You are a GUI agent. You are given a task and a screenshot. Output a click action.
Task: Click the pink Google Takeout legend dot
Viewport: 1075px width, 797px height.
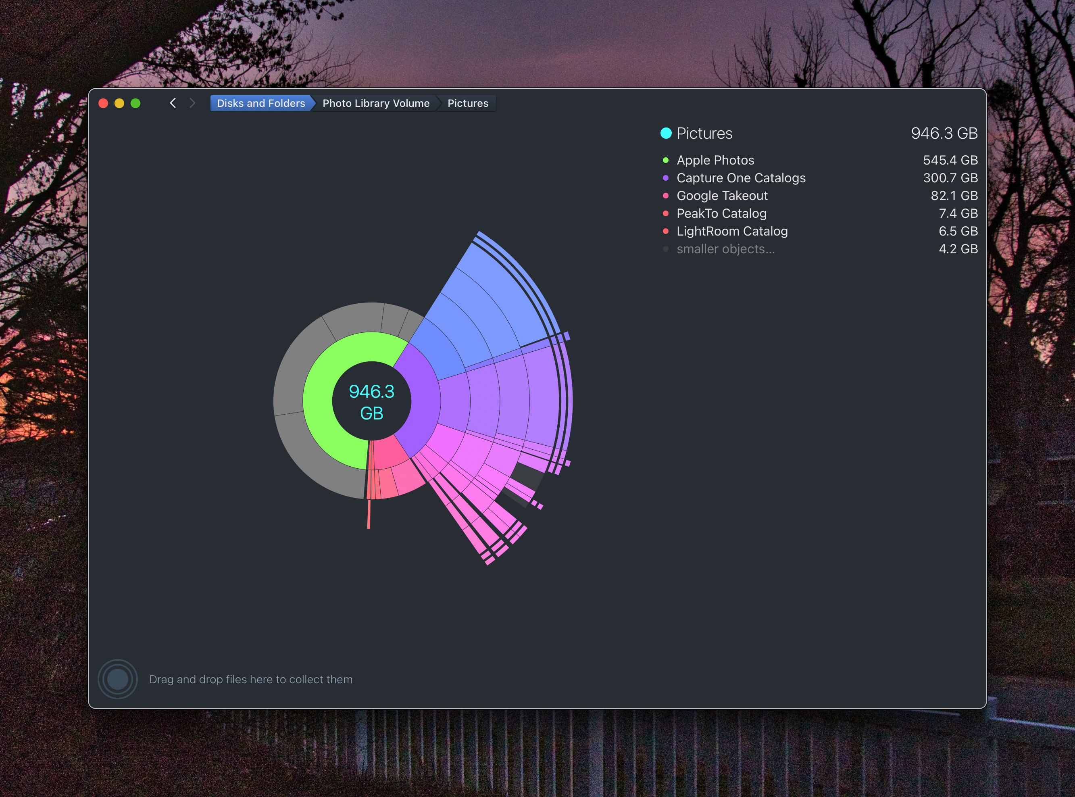pyautogui.click(x=666, y=196)
